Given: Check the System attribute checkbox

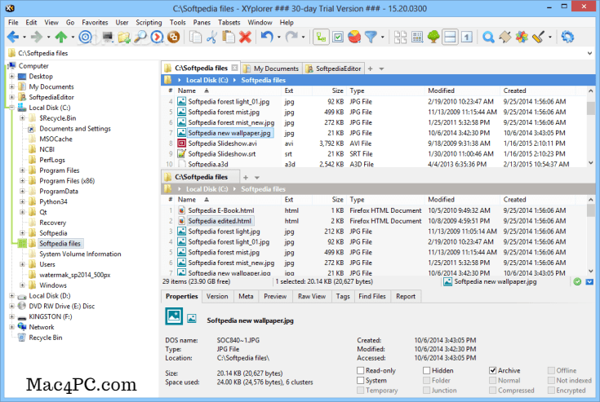Looking at the screenshot, I should pos(360,380).
